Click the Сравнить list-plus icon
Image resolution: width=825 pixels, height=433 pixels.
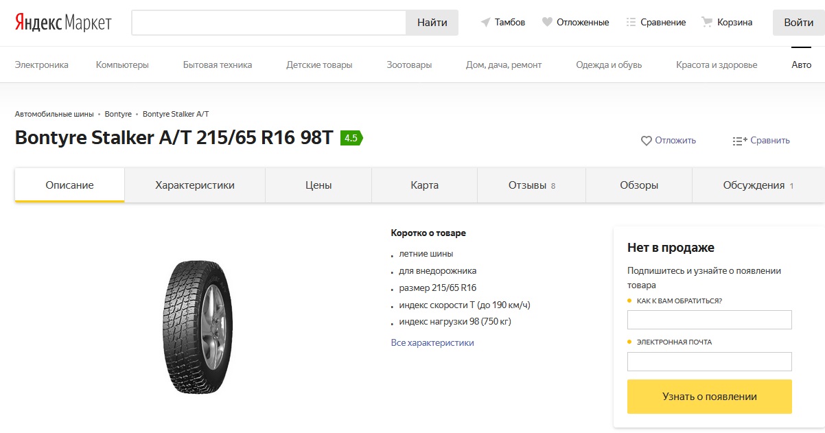coord(740,141)
